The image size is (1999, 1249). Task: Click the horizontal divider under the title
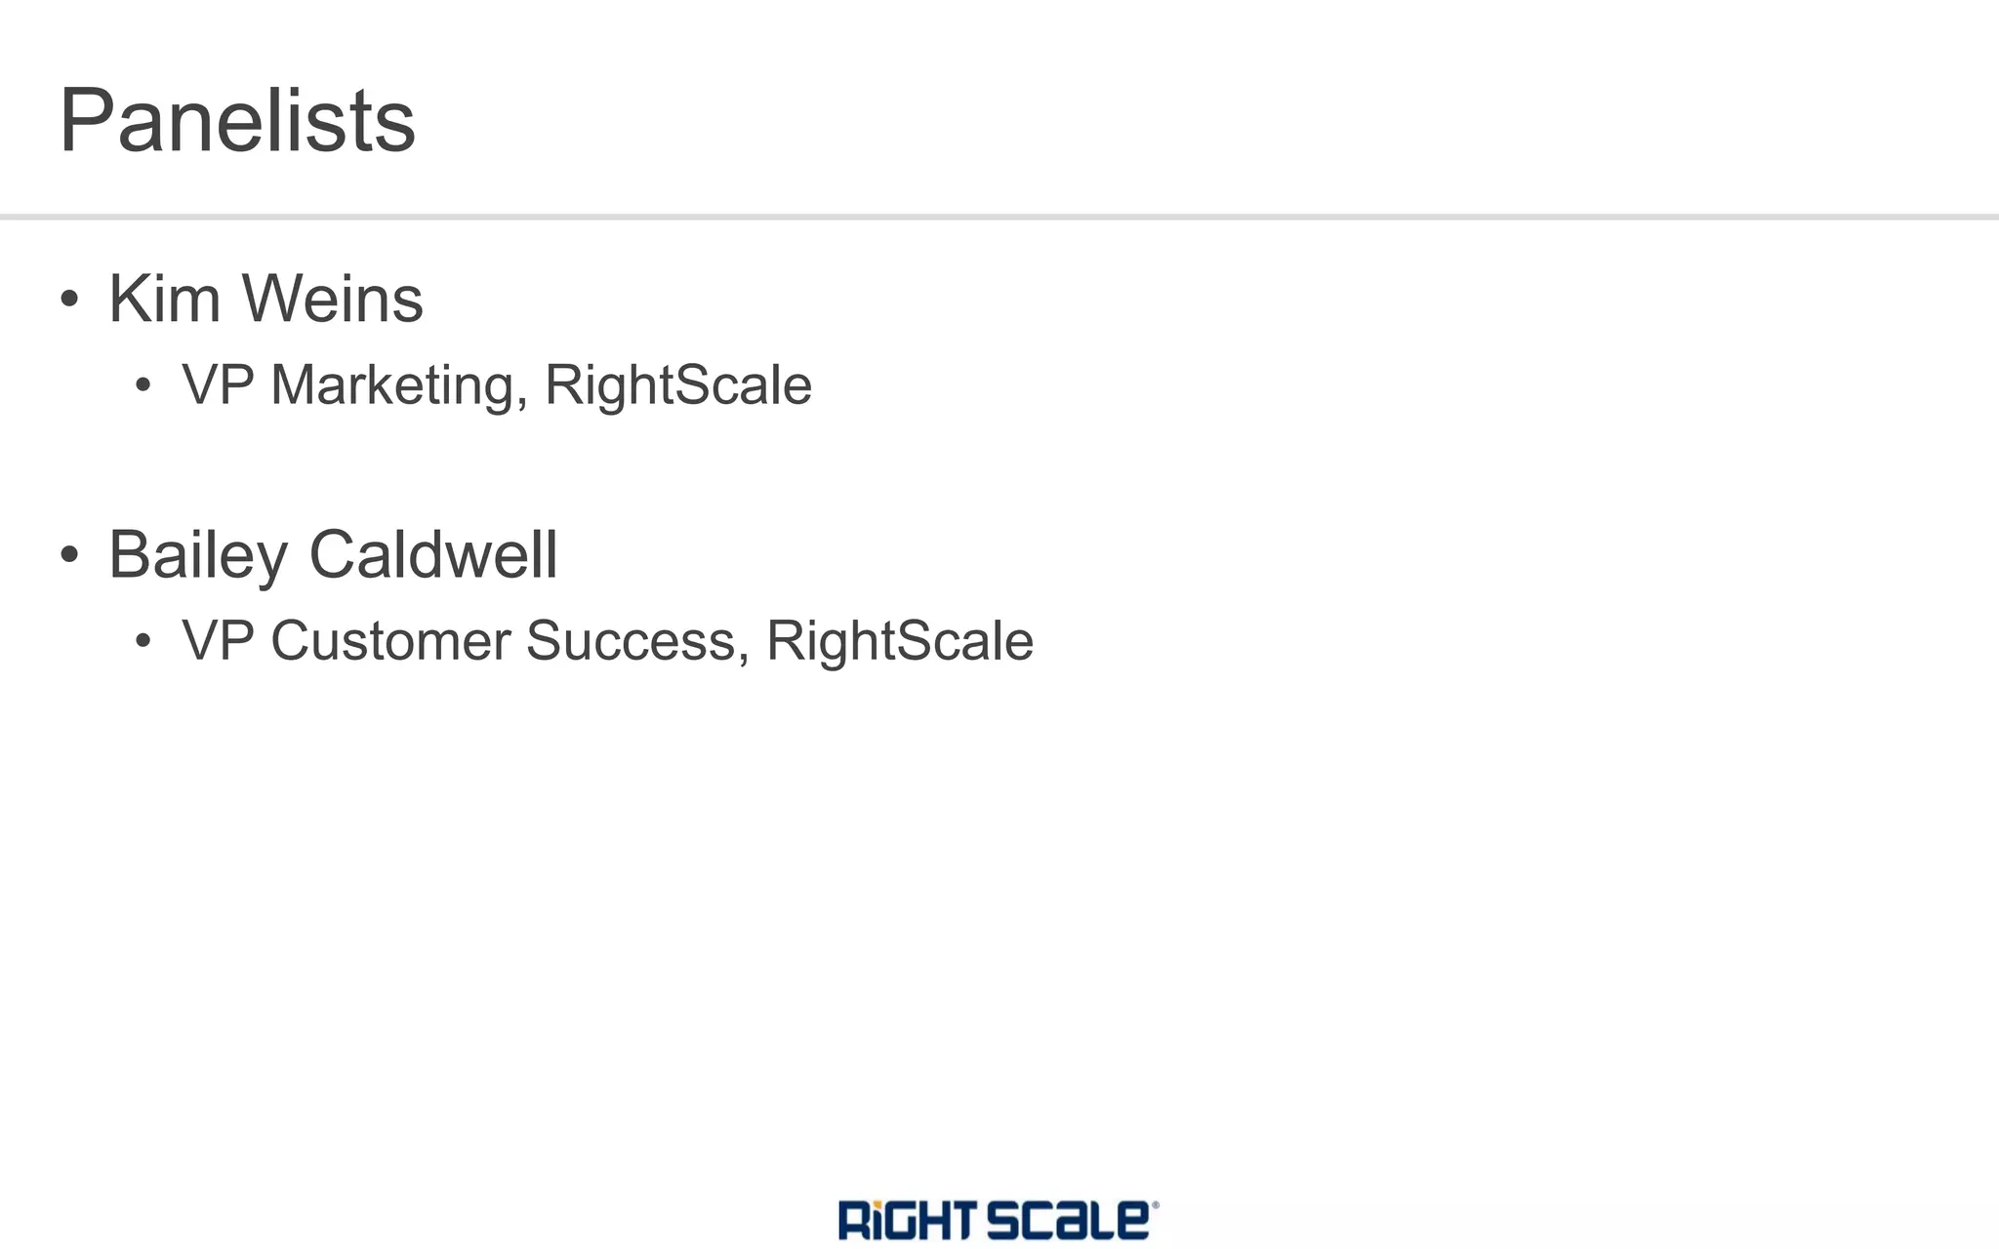click(x=999, y=217)
